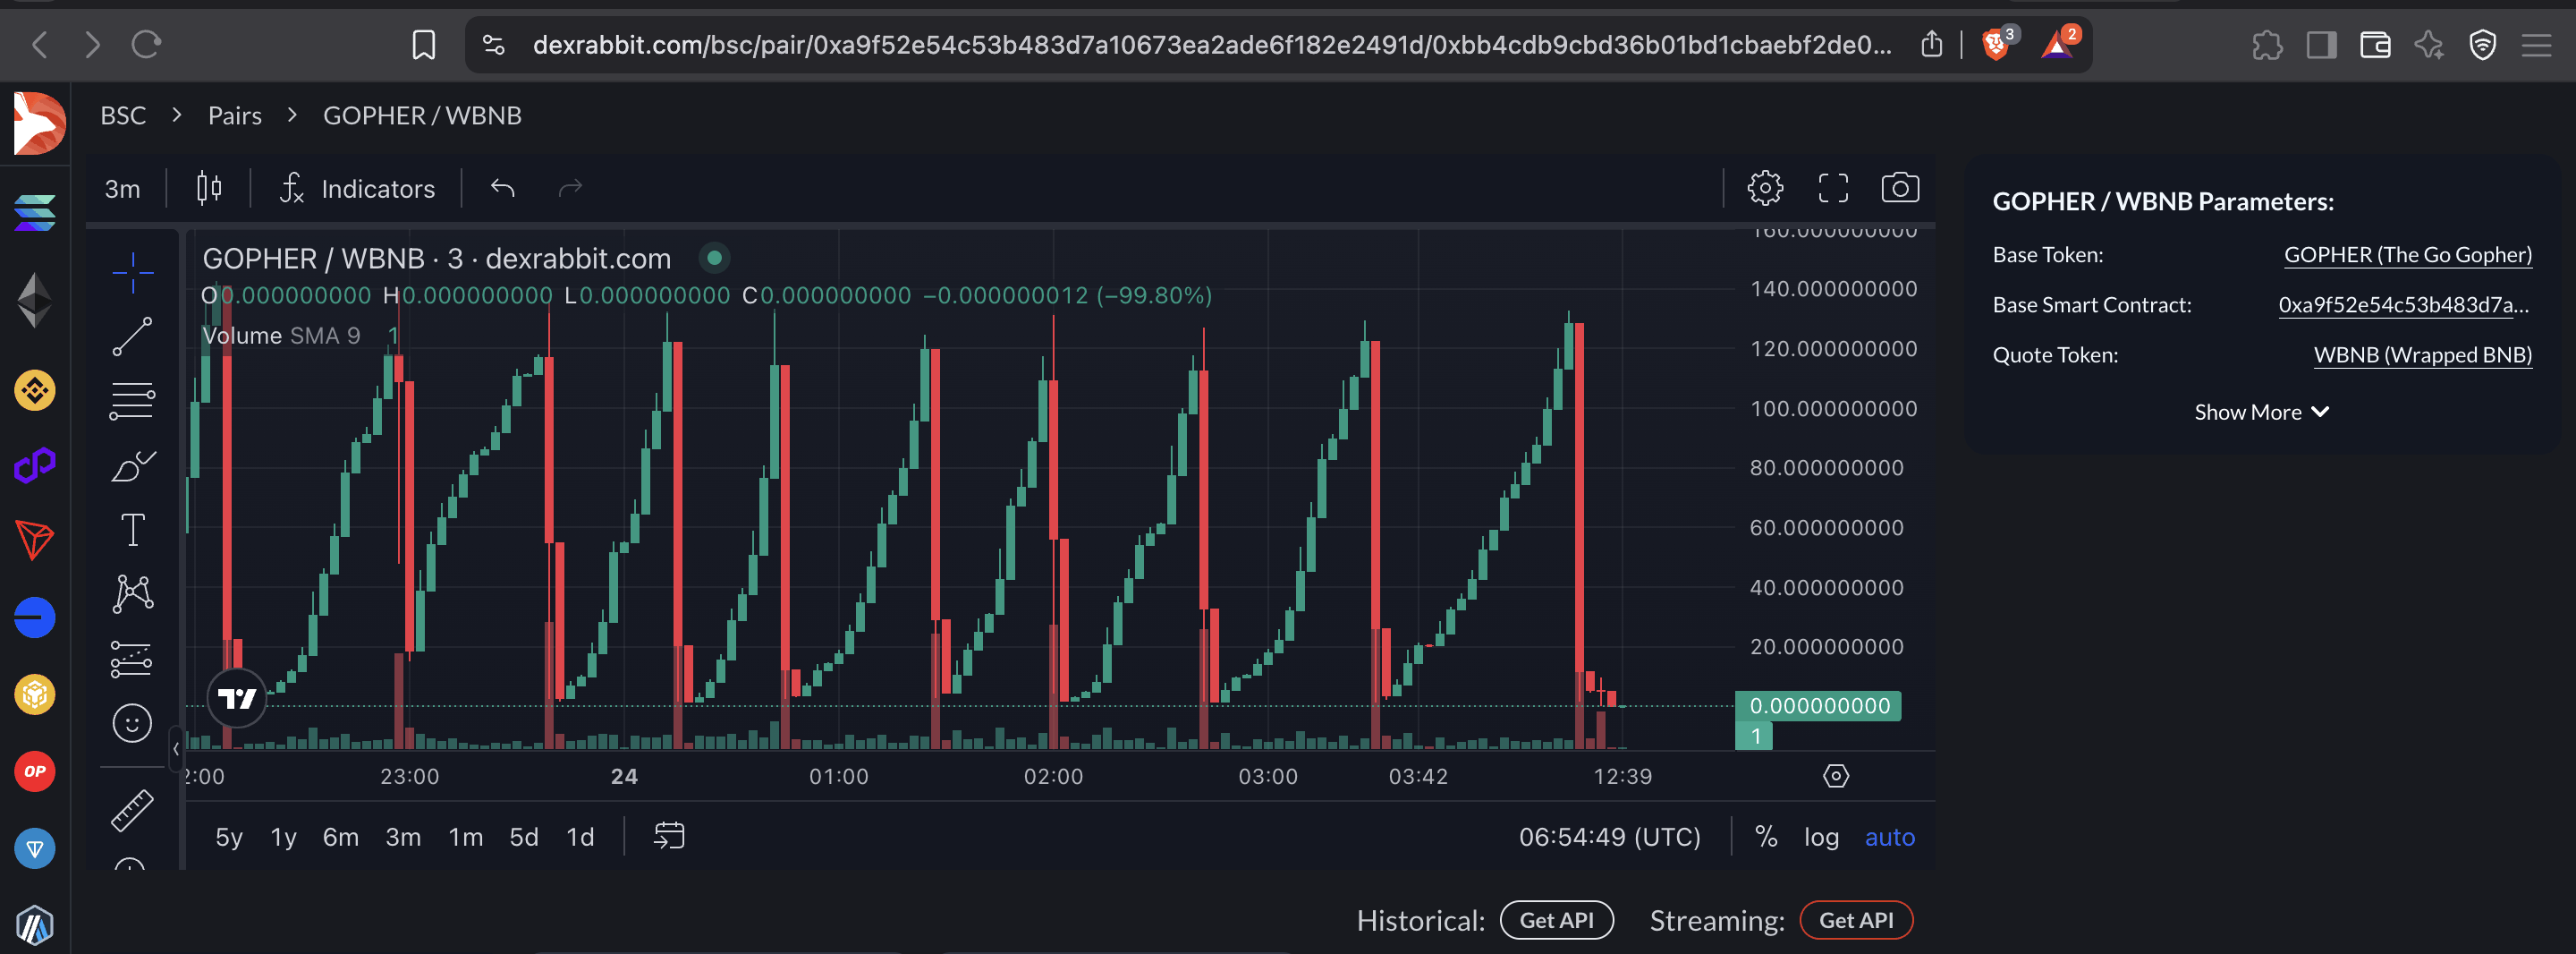Toggle the browser sidebar panel
Viewport: 2576px width, 954px height.
(2321, 45)
